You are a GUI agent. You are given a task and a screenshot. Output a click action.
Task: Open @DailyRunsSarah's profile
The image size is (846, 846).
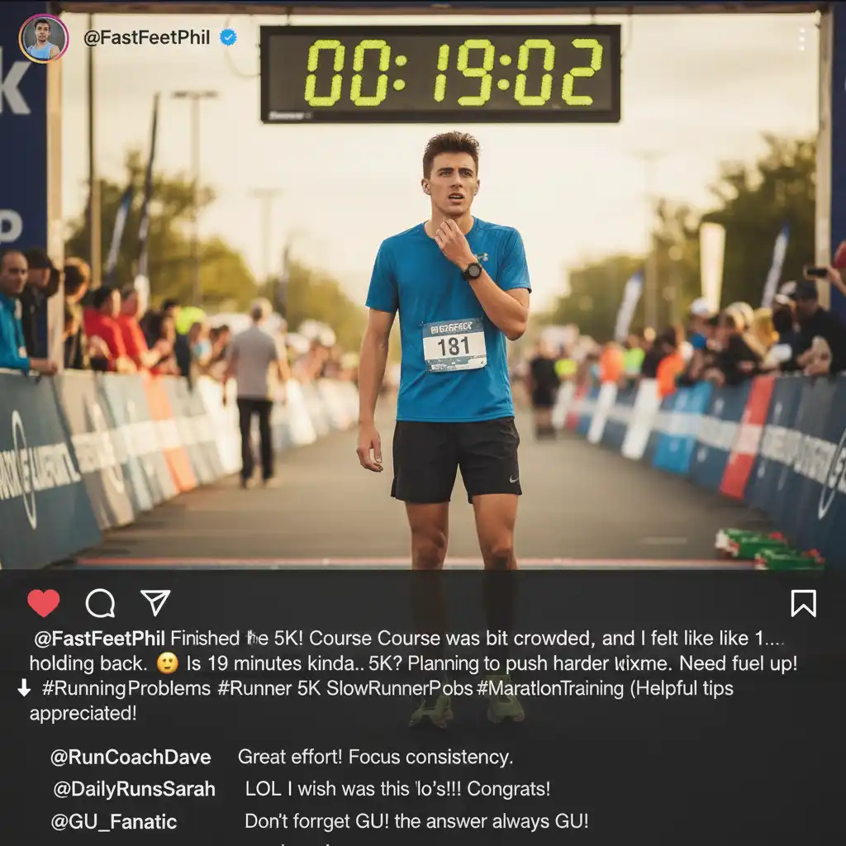(135, 789)
